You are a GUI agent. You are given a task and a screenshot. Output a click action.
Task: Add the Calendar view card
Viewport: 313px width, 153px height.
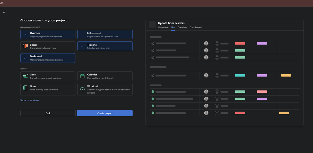pos(105,76)
